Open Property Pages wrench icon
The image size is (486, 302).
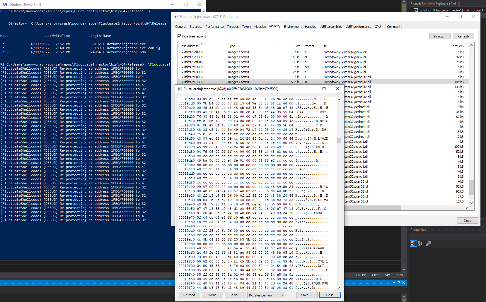tap(428, 243)
